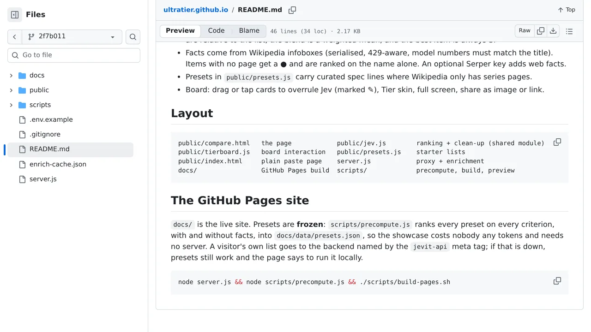Screen dimensions: 591x332
Task: Click the scripts/precompute.js inline code
Action: coord(370,225)
